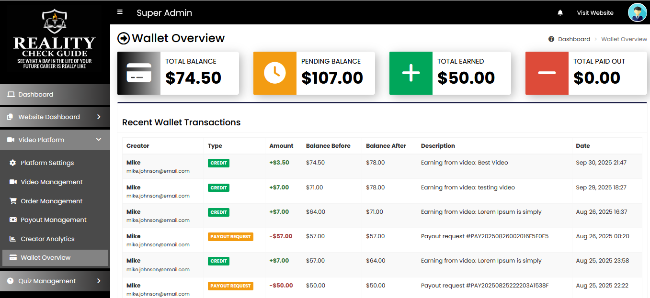Click the notification bell icon

coord(560,13)
